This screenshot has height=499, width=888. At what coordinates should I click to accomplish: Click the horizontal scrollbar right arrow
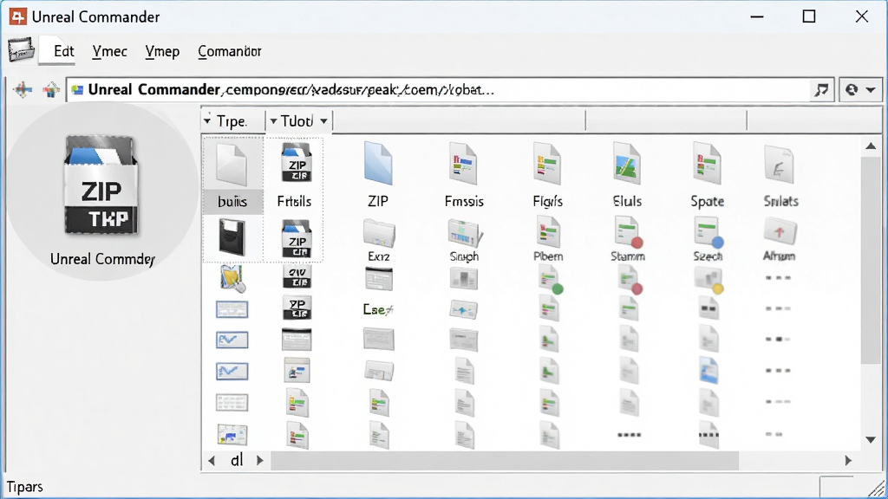pyautogui.click(x=848, y=461)
